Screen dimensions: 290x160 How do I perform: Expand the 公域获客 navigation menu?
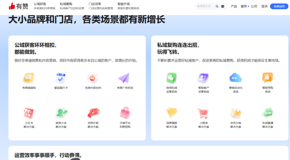(x=40, y=4)
